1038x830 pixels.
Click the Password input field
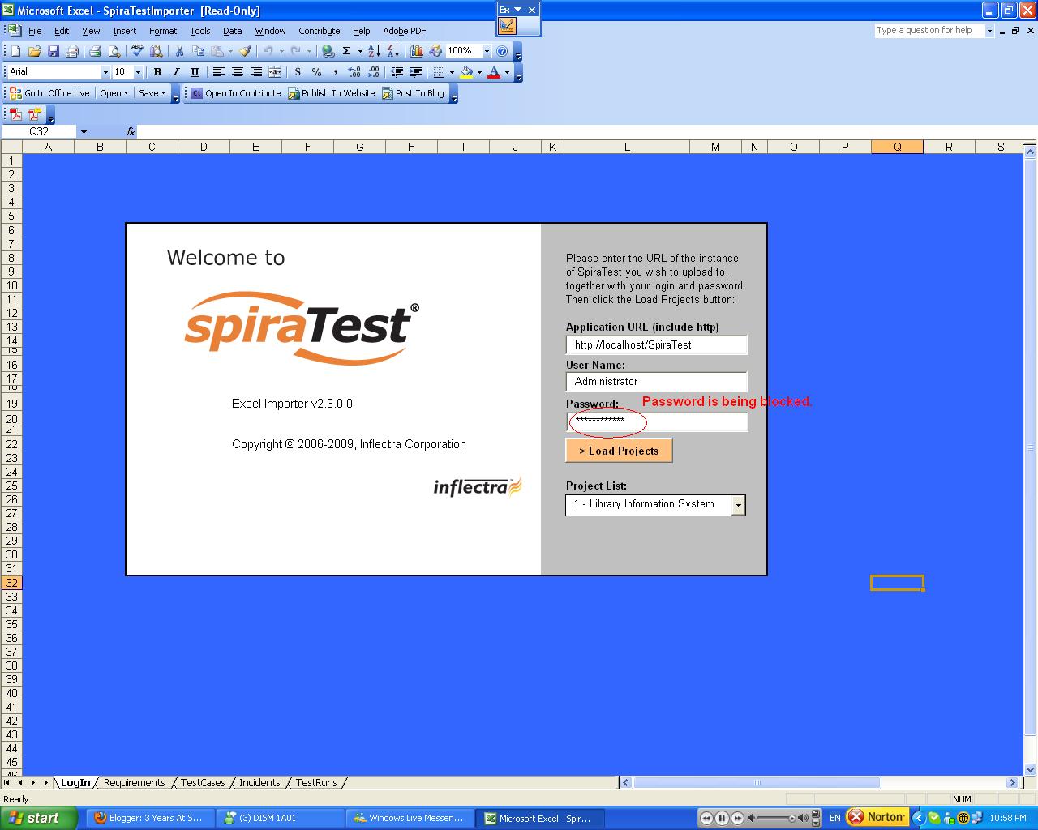(657, 421)
